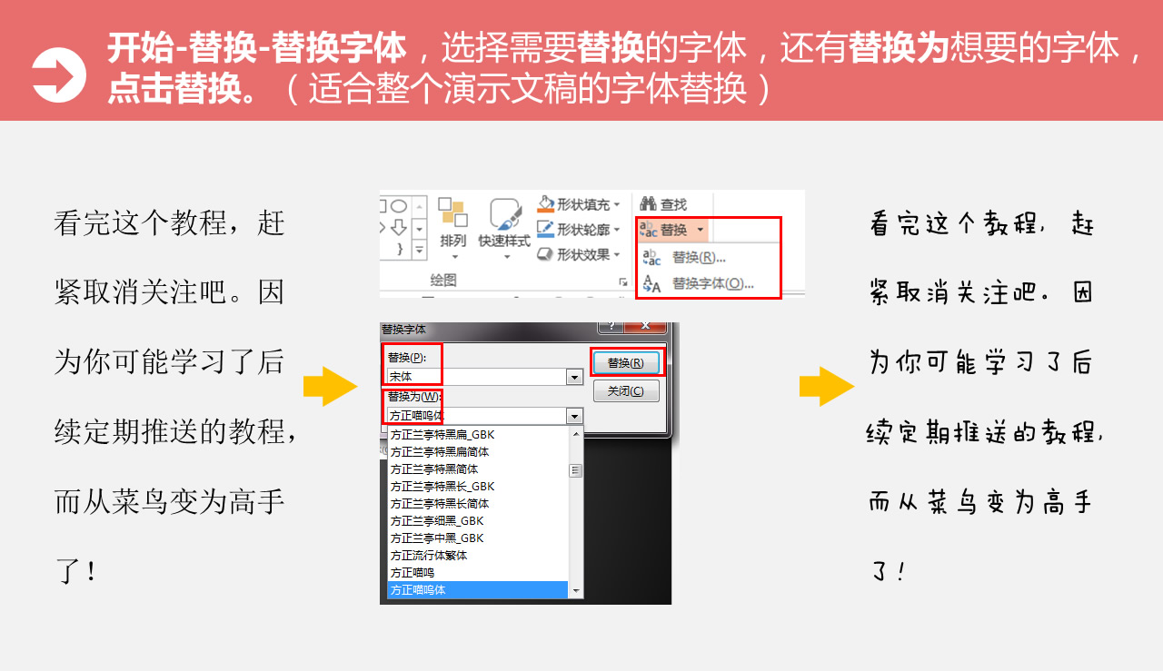Select 方正流行体繁体 in the font list
The height and width of the screenshot is (671, 1163).
pyautogui.click(x=429, y=556)
